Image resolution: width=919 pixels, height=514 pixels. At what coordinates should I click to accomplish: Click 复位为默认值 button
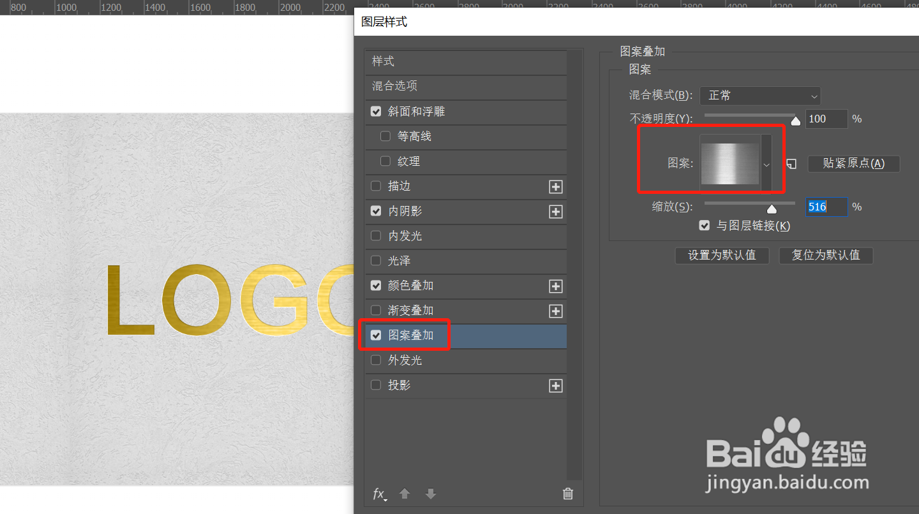[826, 255]
